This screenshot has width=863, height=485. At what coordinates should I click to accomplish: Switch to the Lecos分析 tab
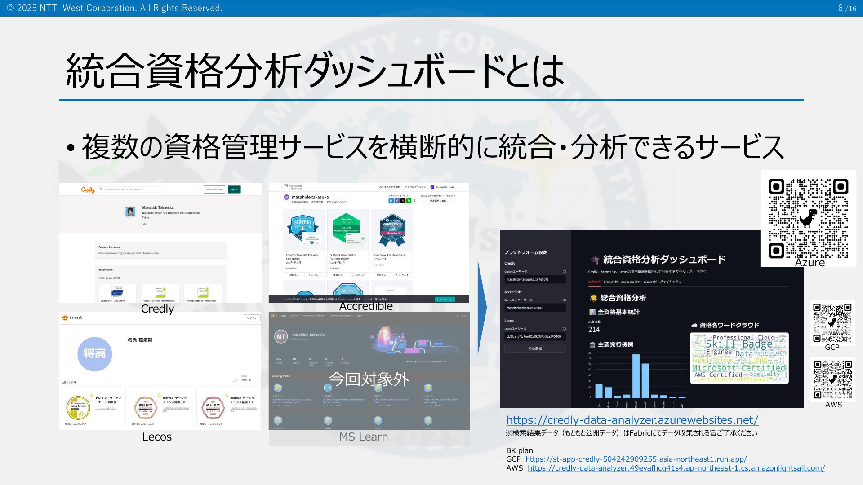click(650, 282)
